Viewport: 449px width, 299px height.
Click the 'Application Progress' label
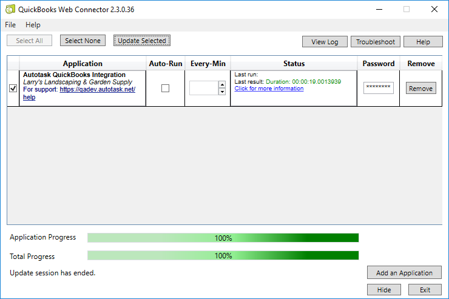42,237
